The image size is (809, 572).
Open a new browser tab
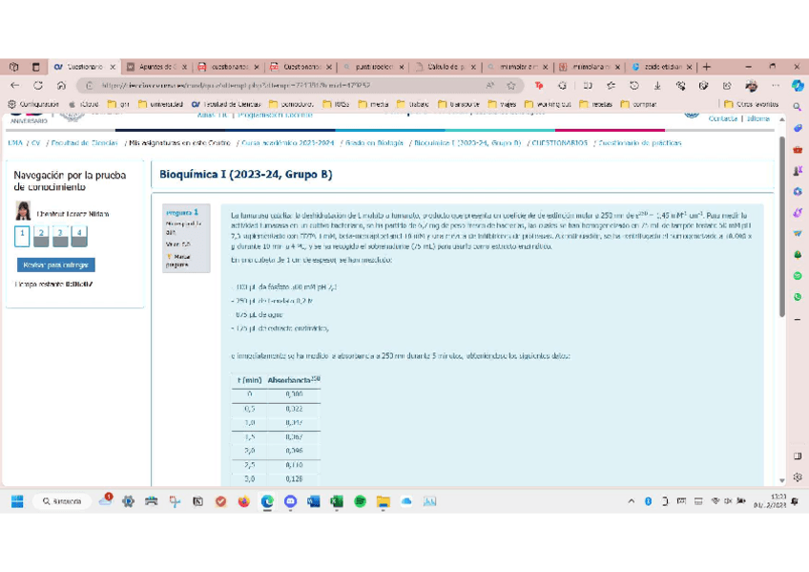pos(707,68)
